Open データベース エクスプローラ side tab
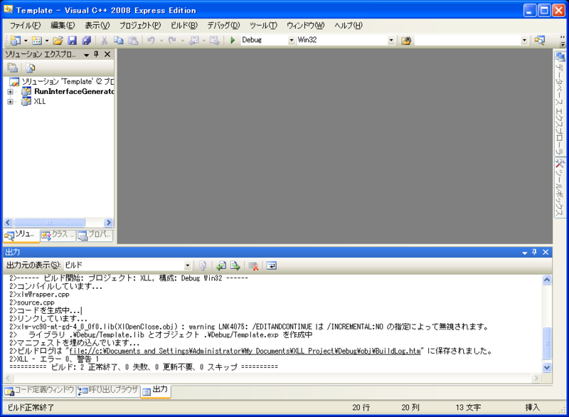This screenshot has width=569, height=417. click(x=560, y=104)
